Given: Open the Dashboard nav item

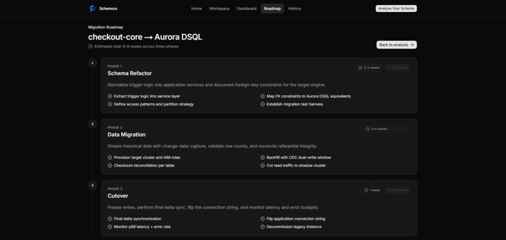Looking at the screenshot, I should click(x=247, y=9).
